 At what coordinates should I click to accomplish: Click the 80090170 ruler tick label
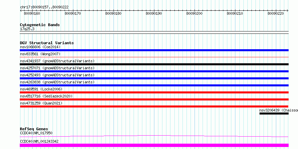[x=73, y=13]
